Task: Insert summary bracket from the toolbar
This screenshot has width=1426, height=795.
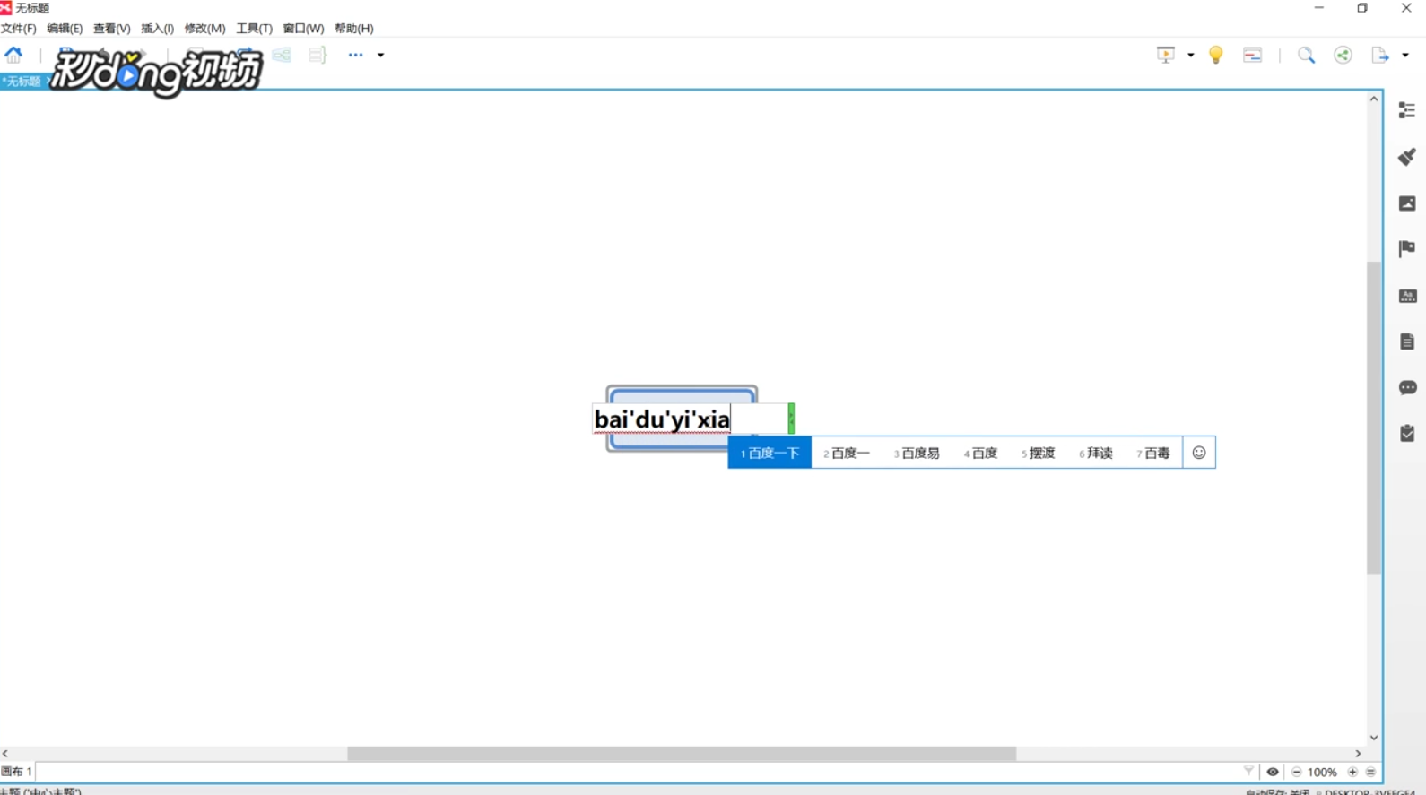Action: pyautogui.click(x=317, y=55)
